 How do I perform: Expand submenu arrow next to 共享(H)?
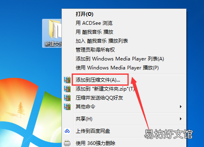181,119
